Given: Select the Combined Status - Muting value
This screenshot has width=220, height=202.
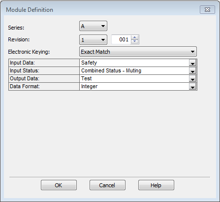Looking at the screenshot, I should (x=134, y=70).
